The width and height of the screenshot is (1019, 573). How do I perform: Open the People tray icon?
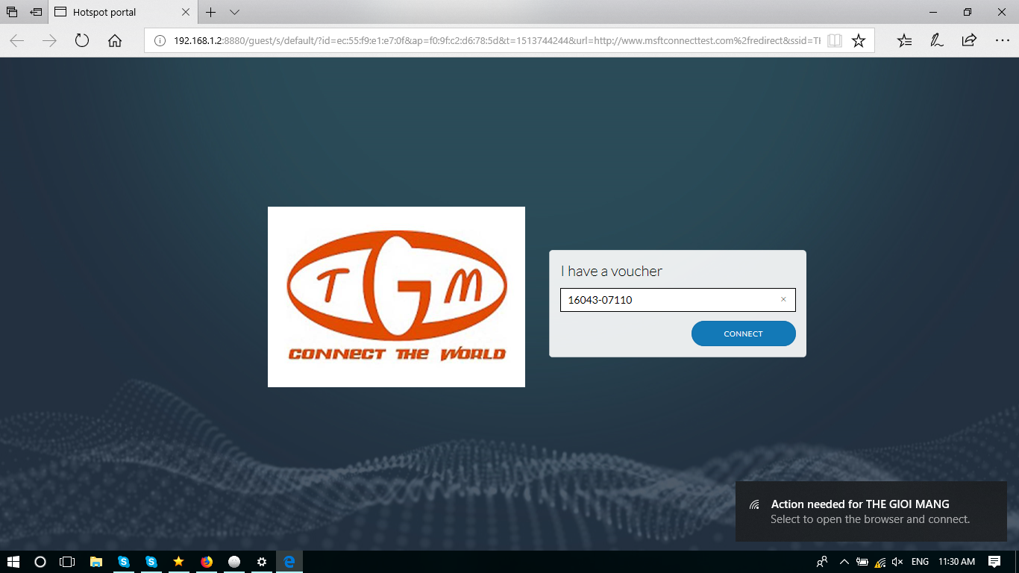click(x=822, y=562)
